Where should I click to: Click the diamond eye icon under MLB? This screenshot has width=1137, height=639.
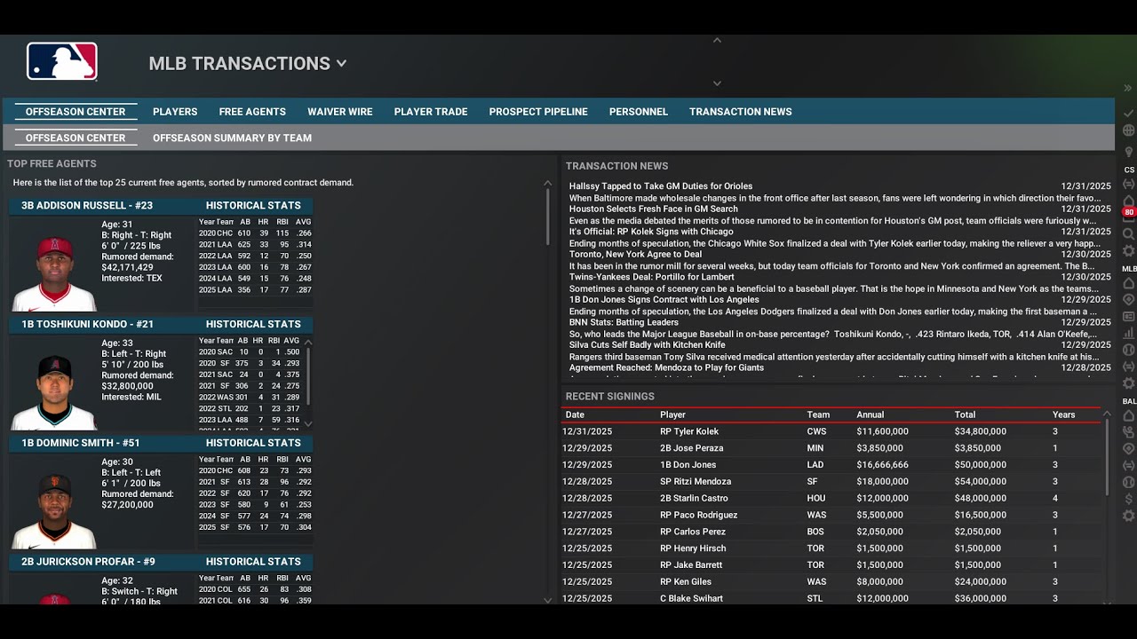tap(1129, 299)
